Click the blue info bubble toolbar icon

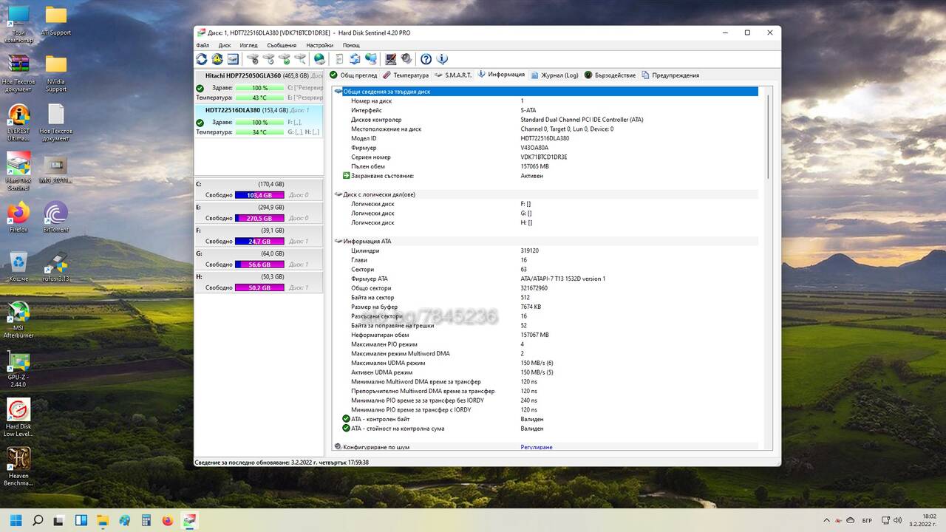click(x=442, y=59)
